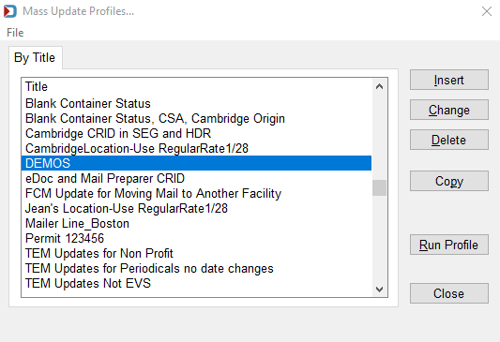
Task: Click the list scrollbar thumb
Action: click(379, 188)
